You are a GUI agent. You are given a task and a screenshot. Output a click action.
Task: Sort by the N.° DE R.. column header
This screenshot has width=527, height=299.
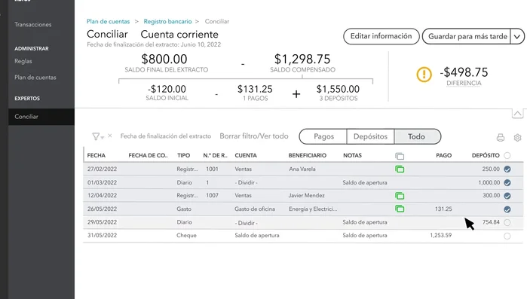coord(215,155)
